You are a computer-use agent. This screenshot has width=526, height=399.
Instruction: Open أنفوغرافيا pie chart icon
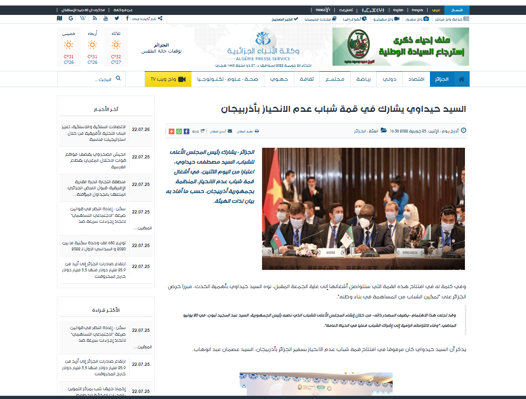(x=364, y=19)
